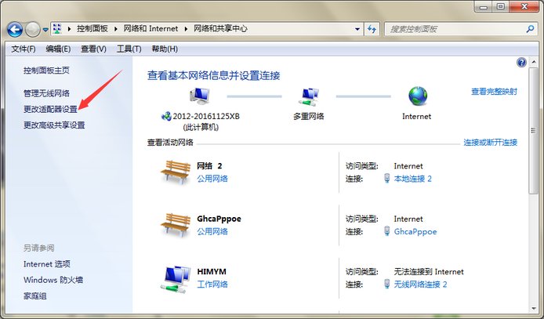Screen dimensions: 544x319
Task: Click plug icon next to 本地连接 2
Action: [387, 178]
